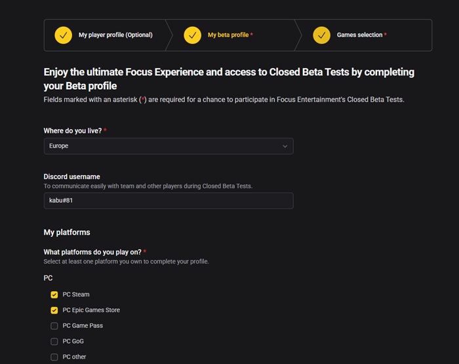Uncheck the PC Epic Games Store checkbox

click(x=54, y=310)
